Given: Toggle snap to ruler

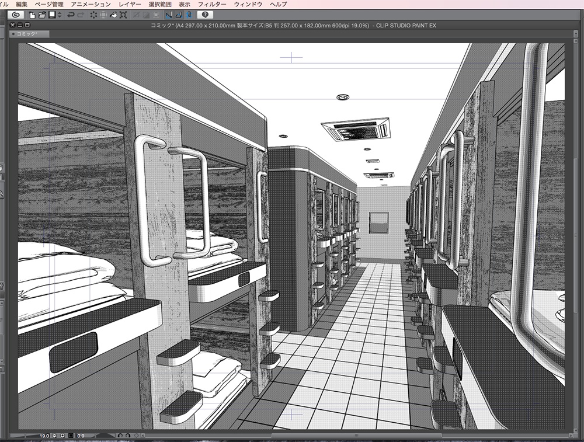Looking at the screenshot, I should click(x=169, y=15).
